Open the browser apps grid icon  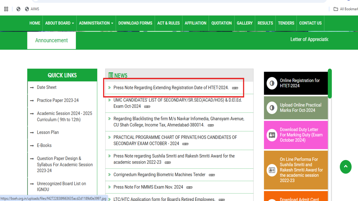[6, 9]
